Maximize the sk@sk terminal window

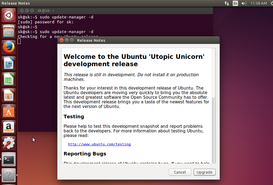click(x=32, y=11)
